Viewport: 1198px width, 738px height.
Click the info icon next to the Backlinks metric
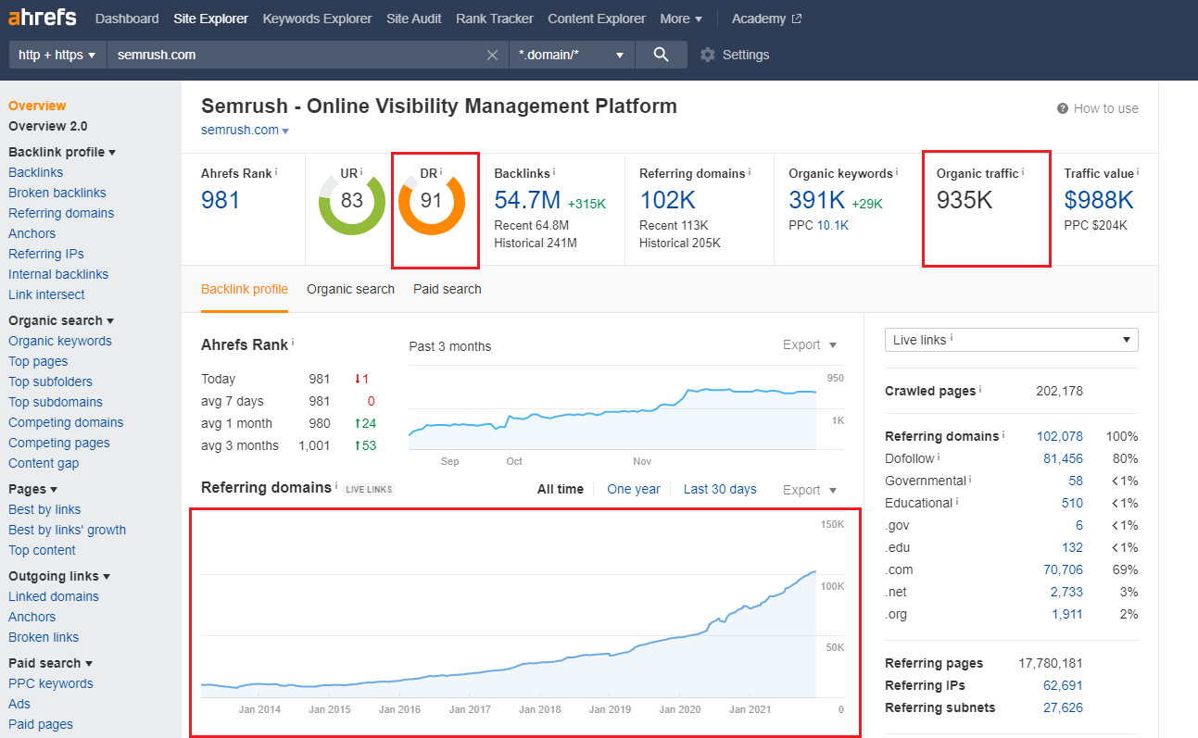554,171
